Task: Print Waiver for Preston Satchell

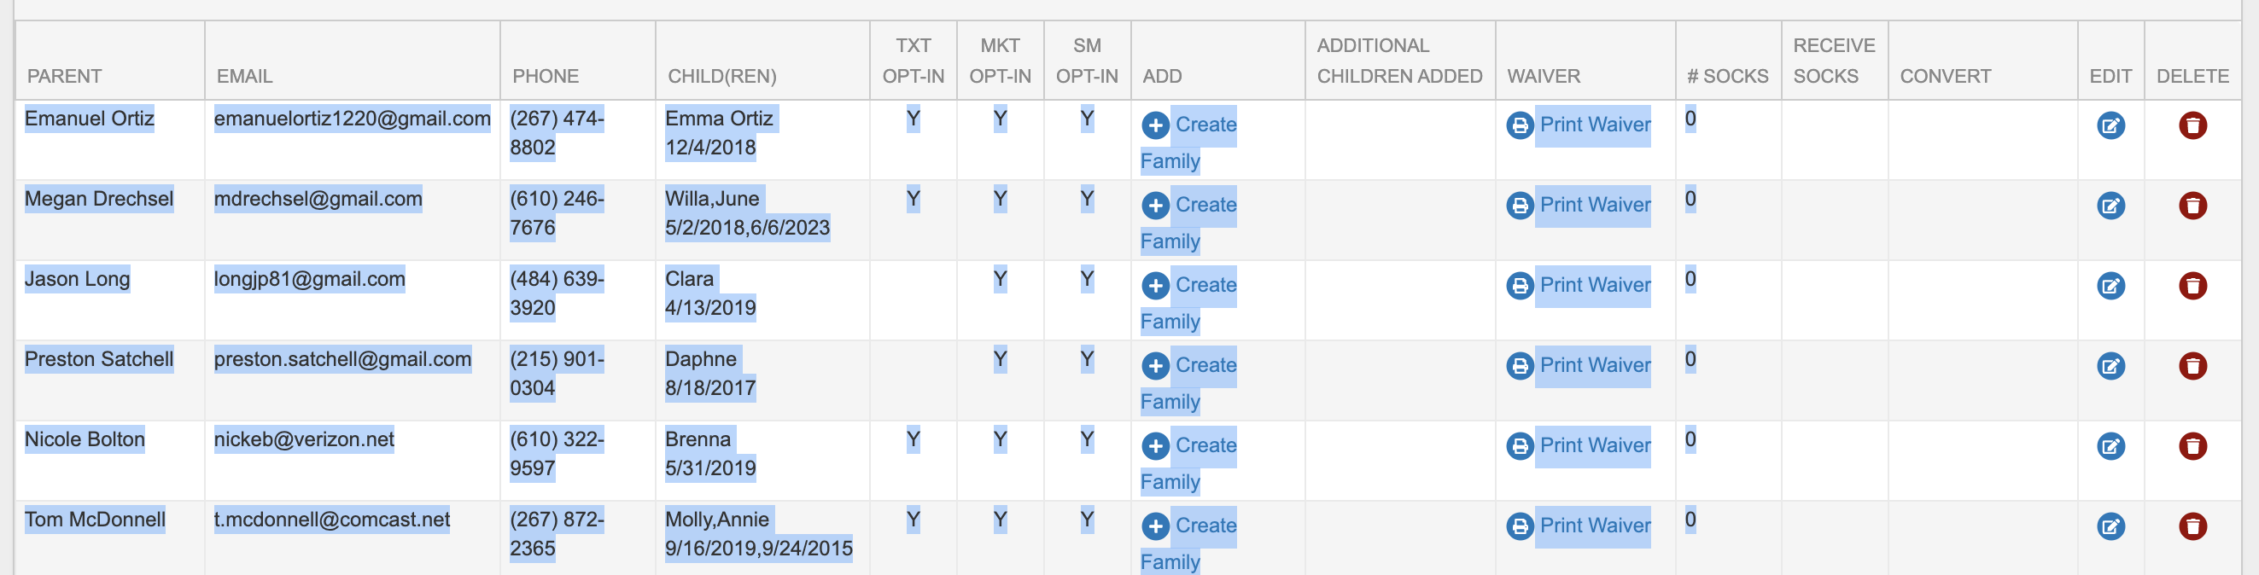Action: 1594,365
